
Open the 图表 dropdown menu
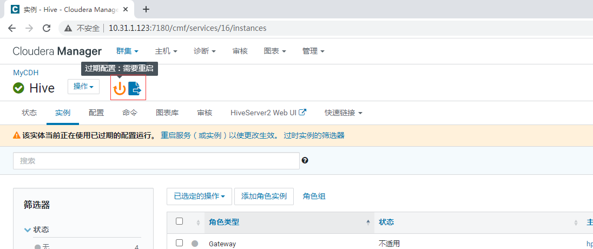(x=275, y=51)
